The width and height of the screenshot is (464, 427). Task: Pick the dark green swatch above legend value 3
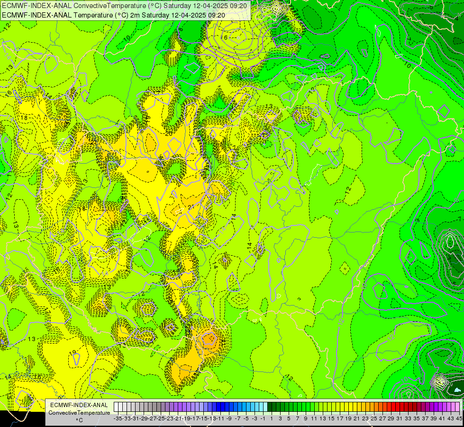278,407
